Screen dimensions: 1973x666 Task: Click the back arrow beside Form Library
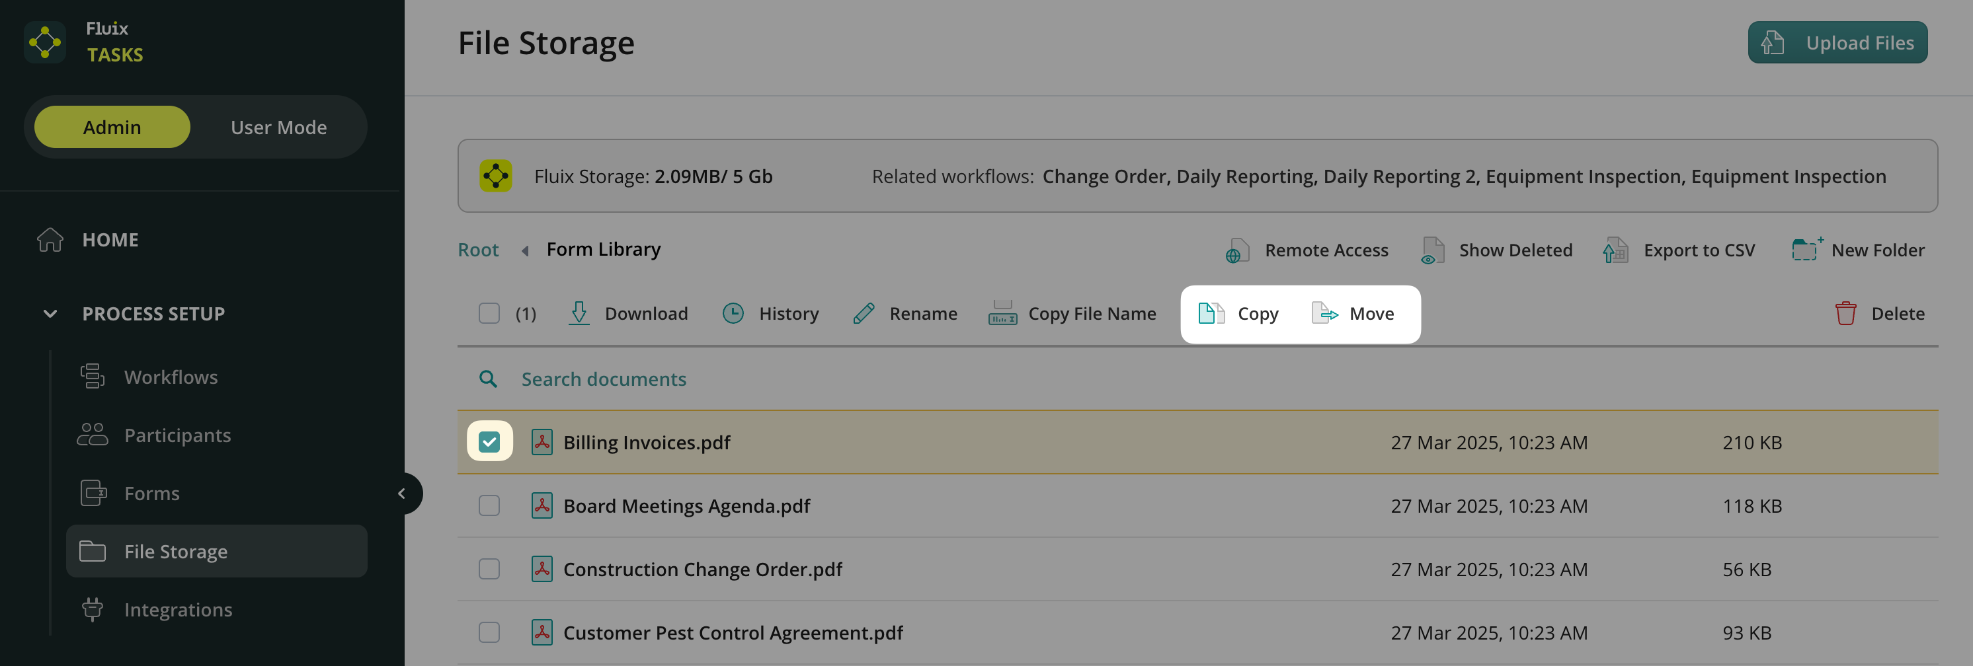524,250
